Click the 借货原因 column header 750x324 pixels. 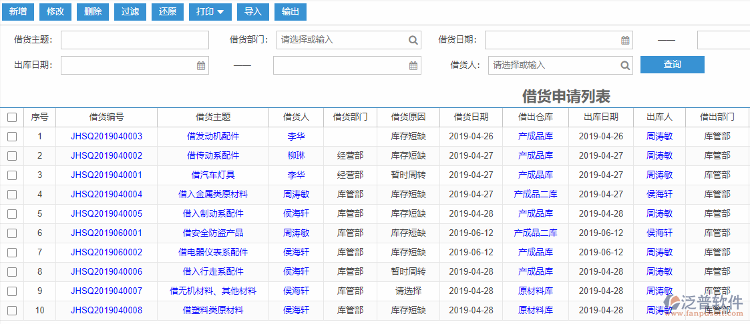409,117
